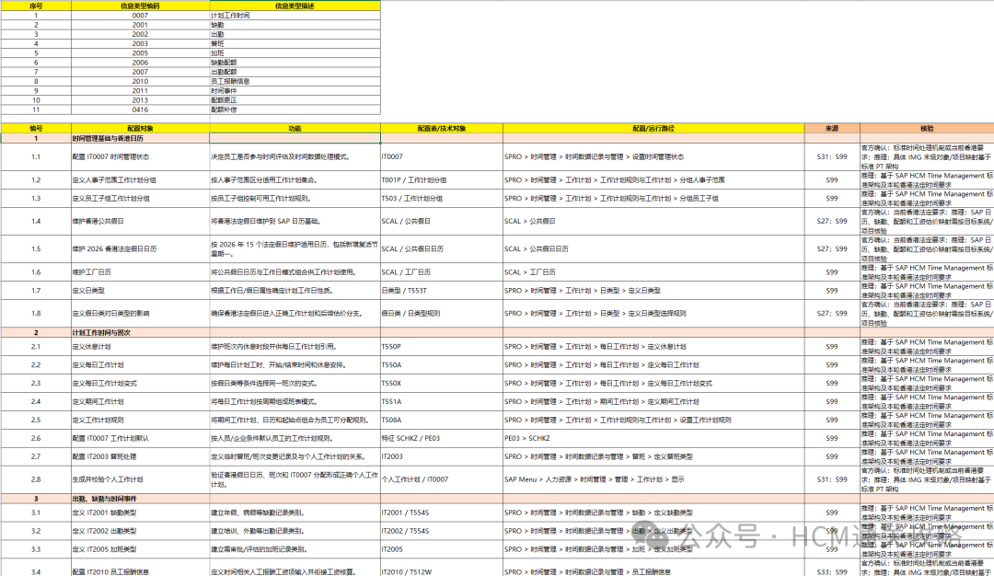Select the cell with code 0416
This screenshot has height=576, width=994.
tap(140, 109)
